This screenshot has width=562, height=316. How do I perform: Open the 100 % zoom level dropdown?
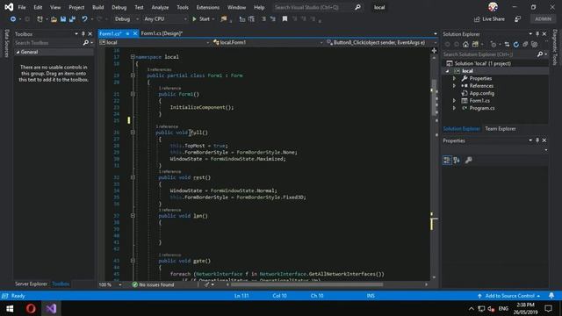111,284
